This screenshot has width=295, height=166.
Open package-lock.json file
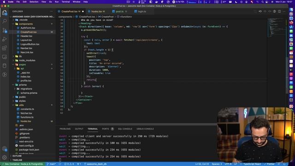coord(29,150)
